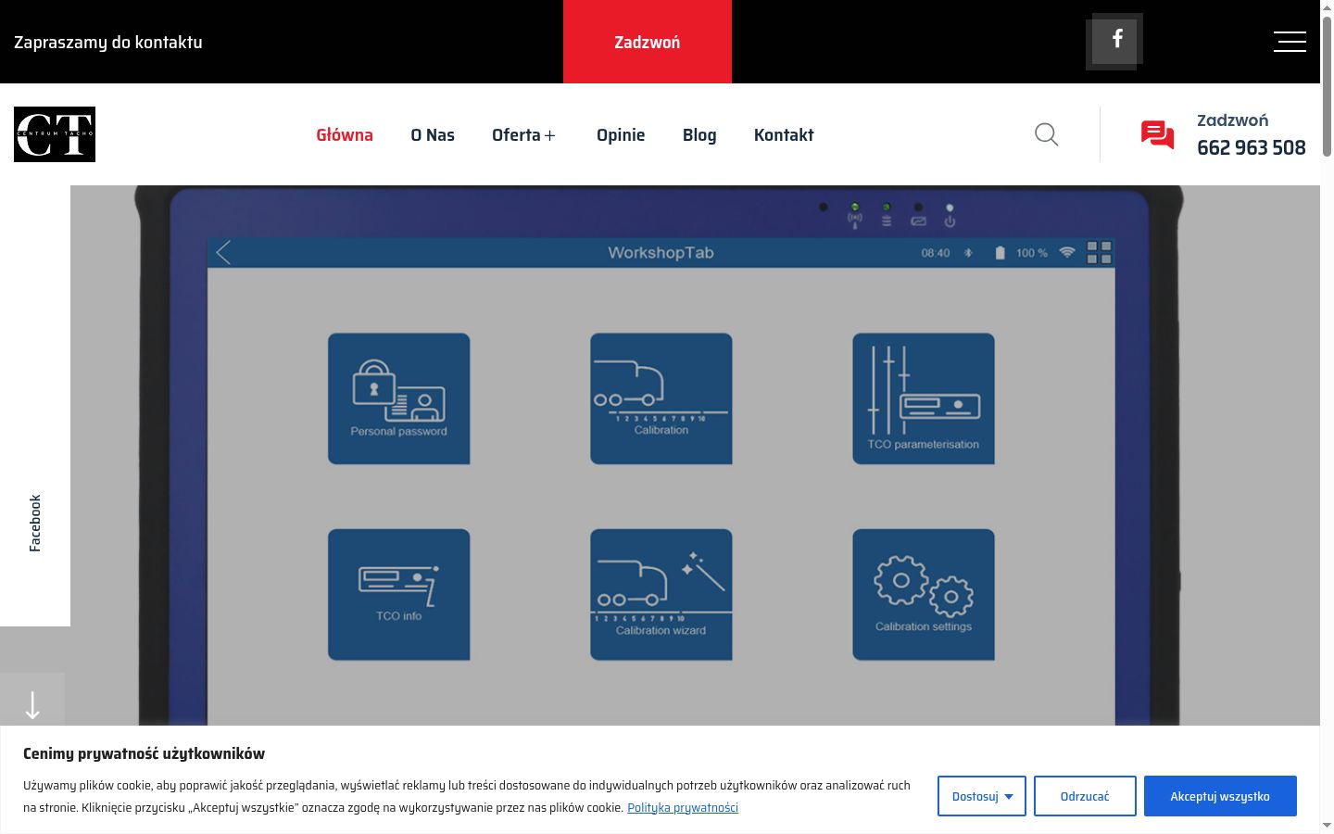
Task: Select the TCO parameterisation tile
Action: (924, 398)
